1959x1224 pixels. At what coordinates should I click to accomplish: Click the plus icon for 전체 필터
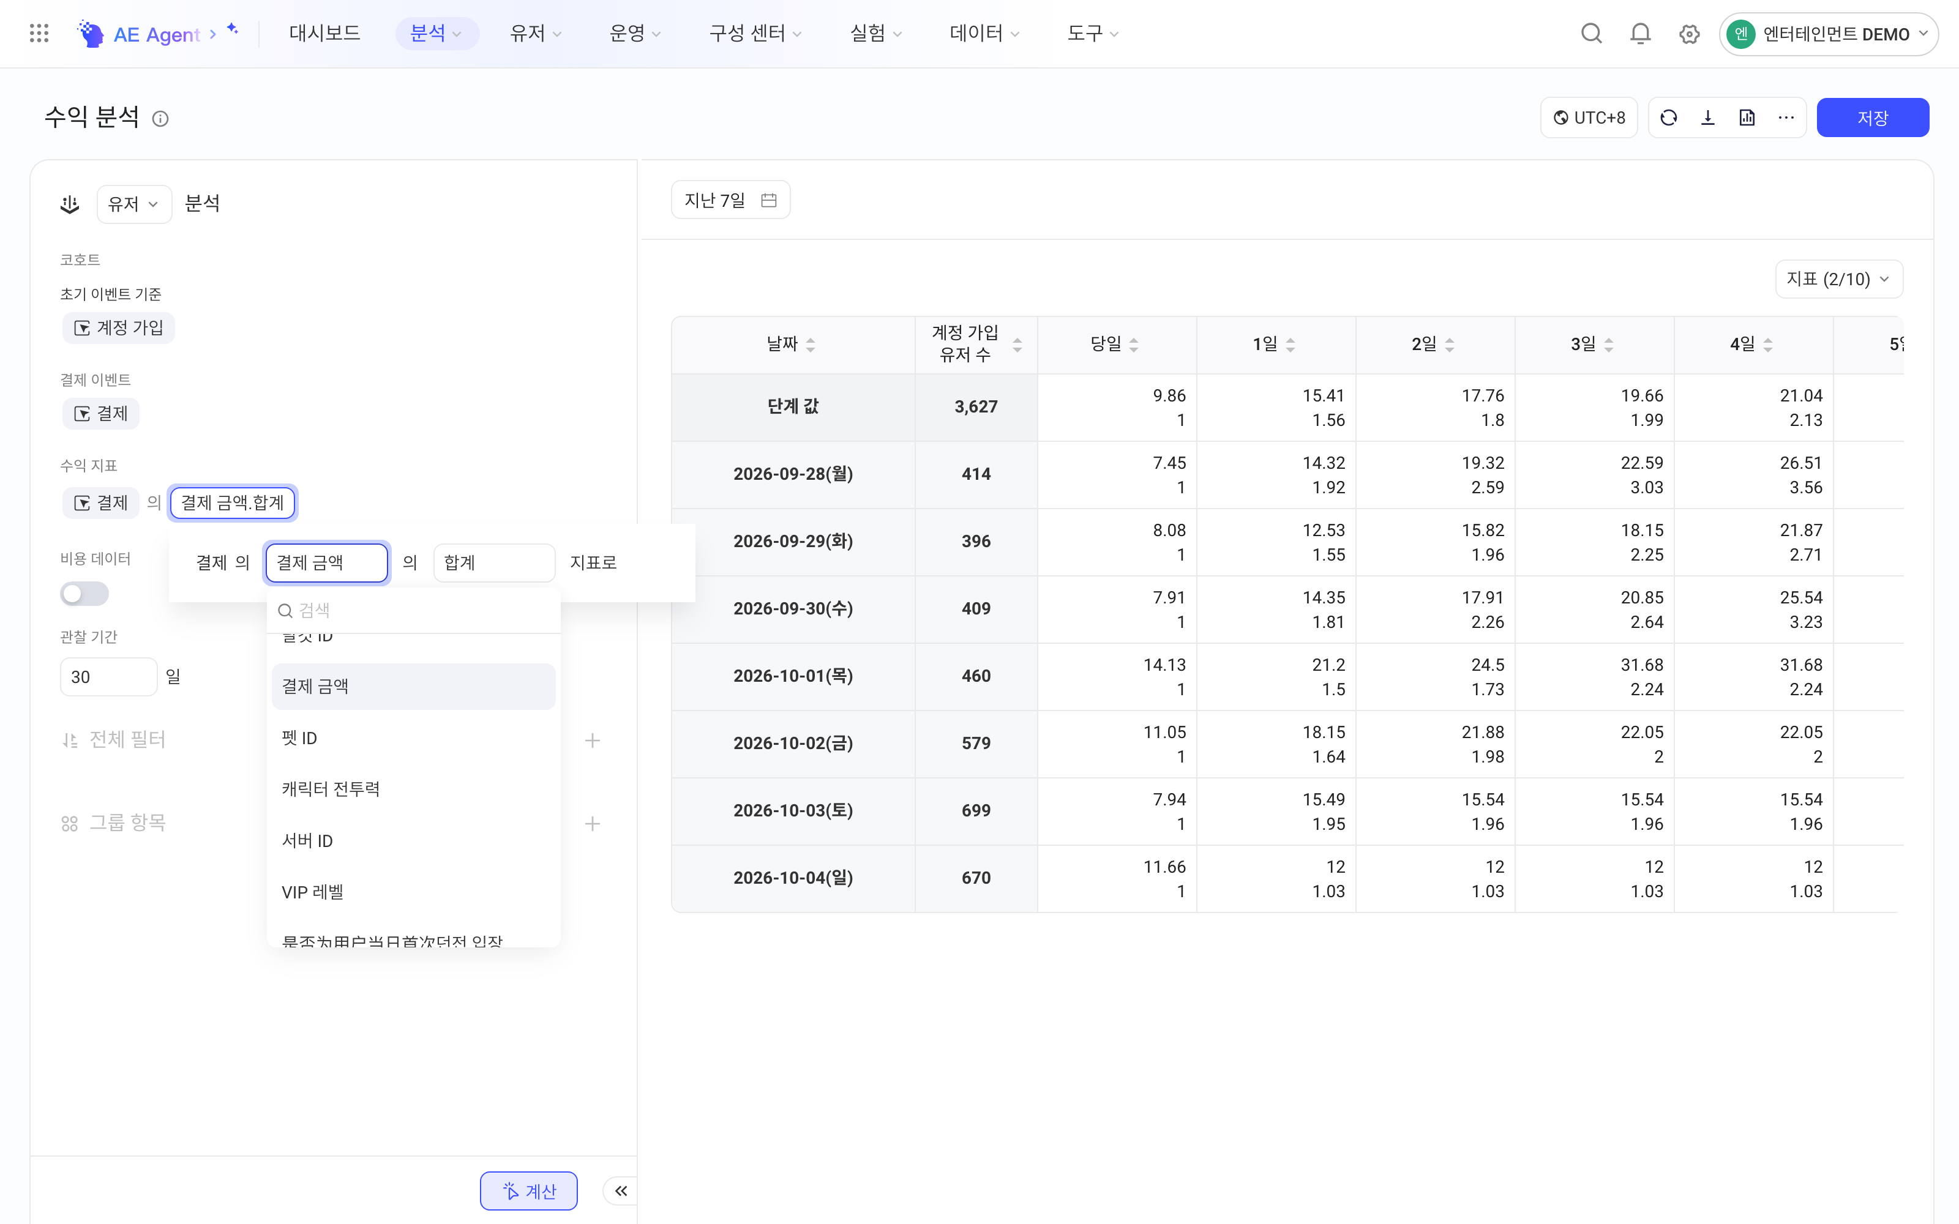[x=593, y=740]
